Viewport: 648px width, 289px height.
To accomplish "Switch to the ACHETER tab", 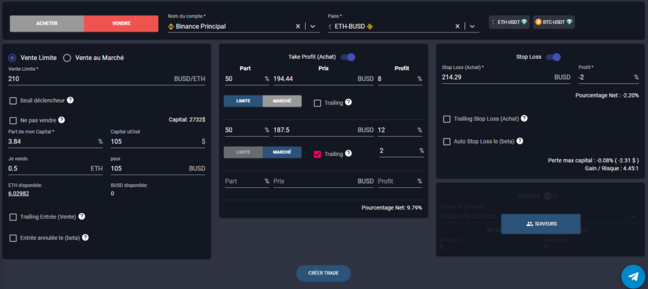I will 47,23.
